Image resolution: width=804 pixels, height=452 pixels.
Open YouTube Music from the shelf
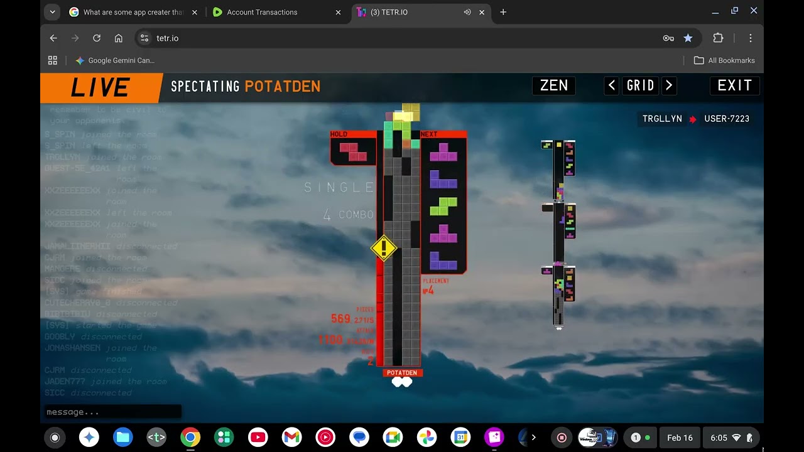click(325, 438)
